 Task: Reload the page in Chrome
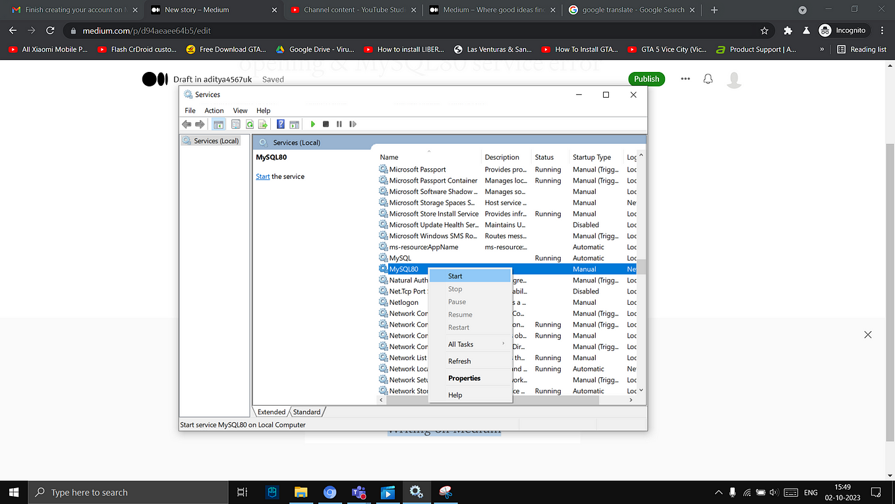click(x=50, y=30)
